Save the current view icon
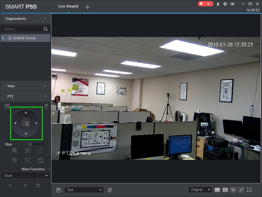 coord(59,190)
